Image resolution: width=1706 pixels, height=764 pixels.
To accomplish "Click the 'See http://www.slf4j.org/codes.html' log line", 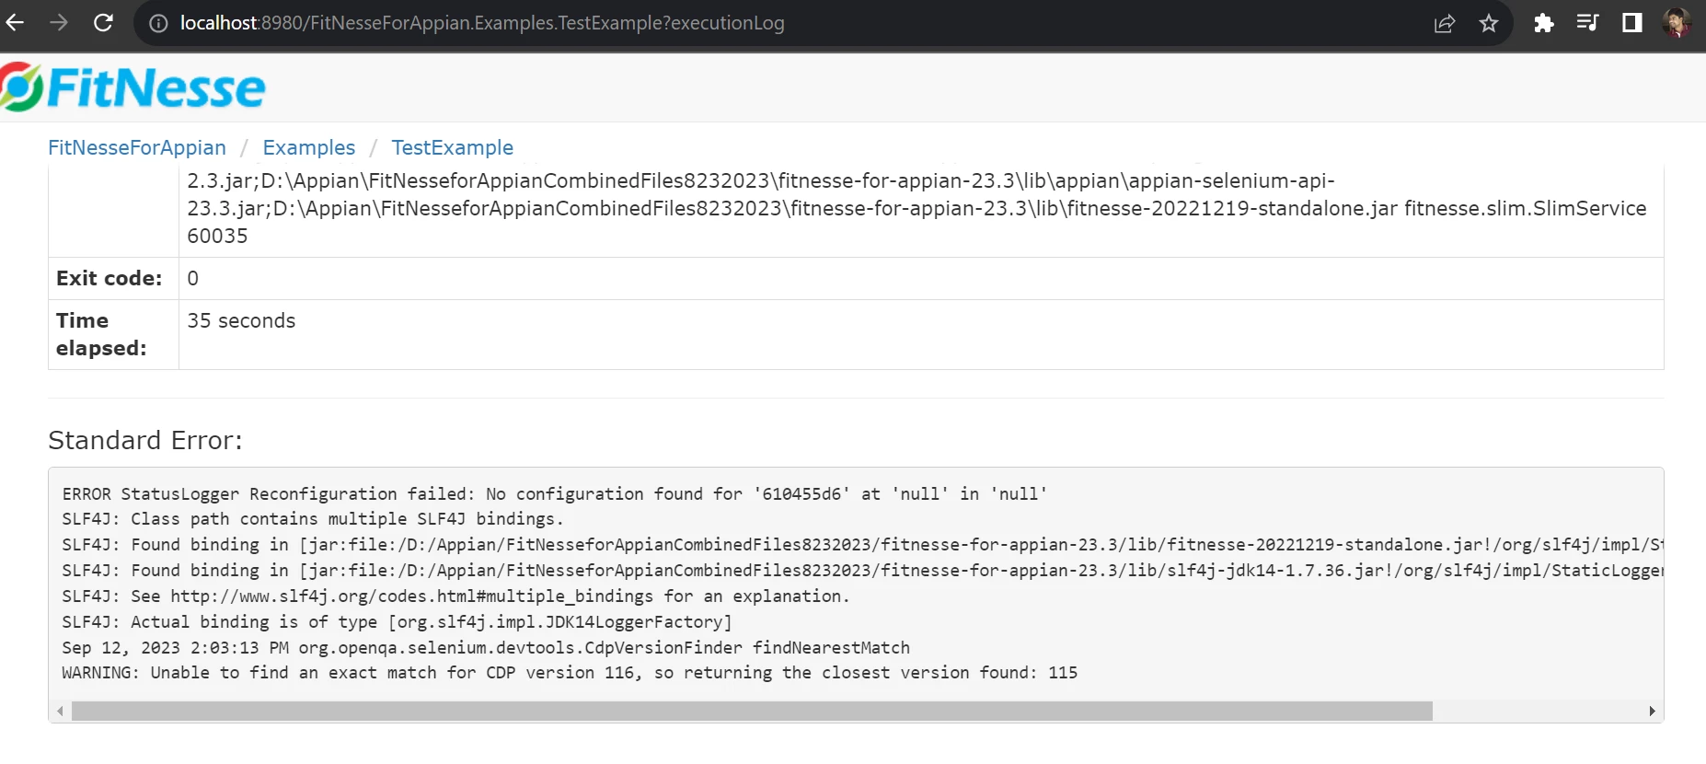I will tap(455, 596).
